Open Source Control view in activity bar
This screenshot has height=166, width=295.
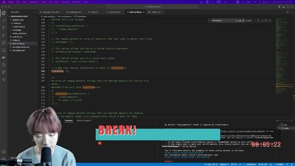pos(4,28)
